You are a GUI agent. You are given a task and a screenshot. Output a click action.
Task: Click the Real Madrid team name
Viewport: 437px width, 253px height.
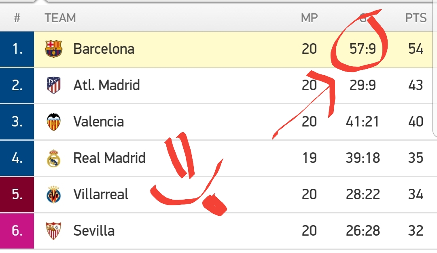click(x=109, y=158)
